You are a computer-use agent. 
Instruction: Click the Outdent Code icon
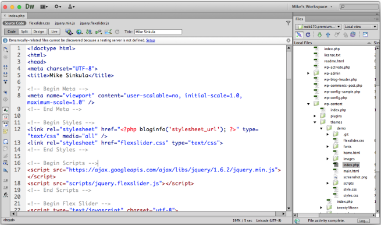[x=5, y=188]
